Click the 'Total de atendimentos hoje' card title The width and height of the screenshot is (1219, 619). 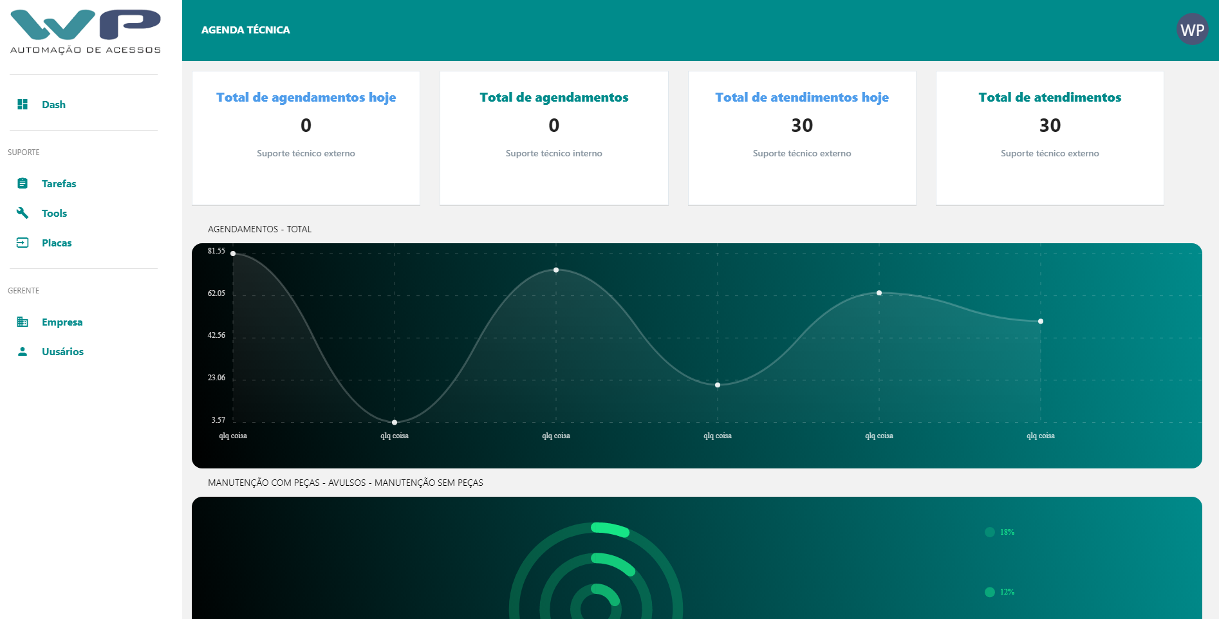point(802,97)
